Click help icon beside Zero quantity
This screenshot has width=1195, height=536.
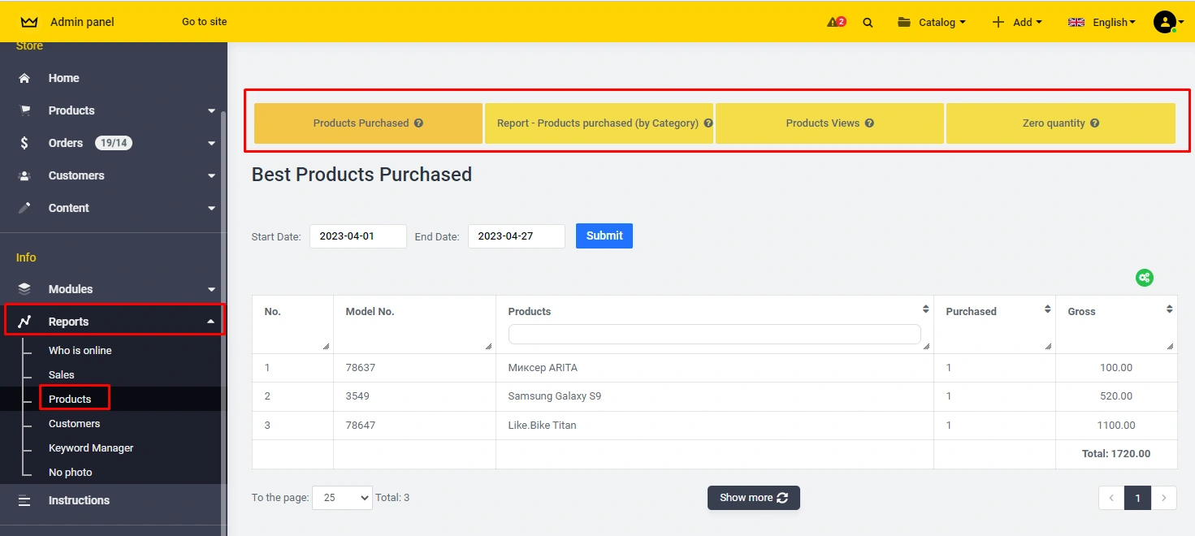1094,123
